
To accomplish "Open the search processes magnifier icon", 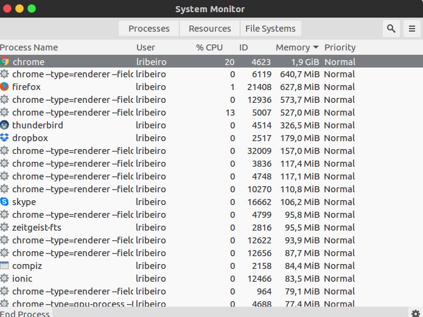I will click(391, 29).
